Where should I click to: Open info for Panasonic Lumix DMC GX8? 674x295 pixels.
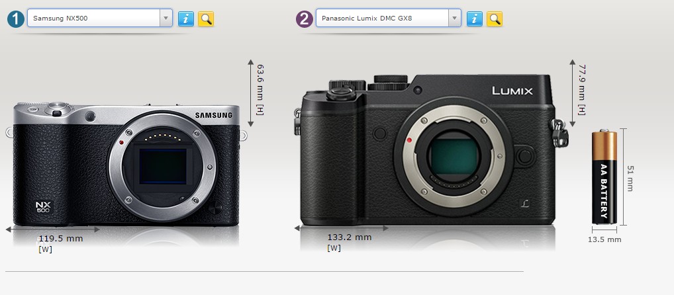click(x=474, y=19)
